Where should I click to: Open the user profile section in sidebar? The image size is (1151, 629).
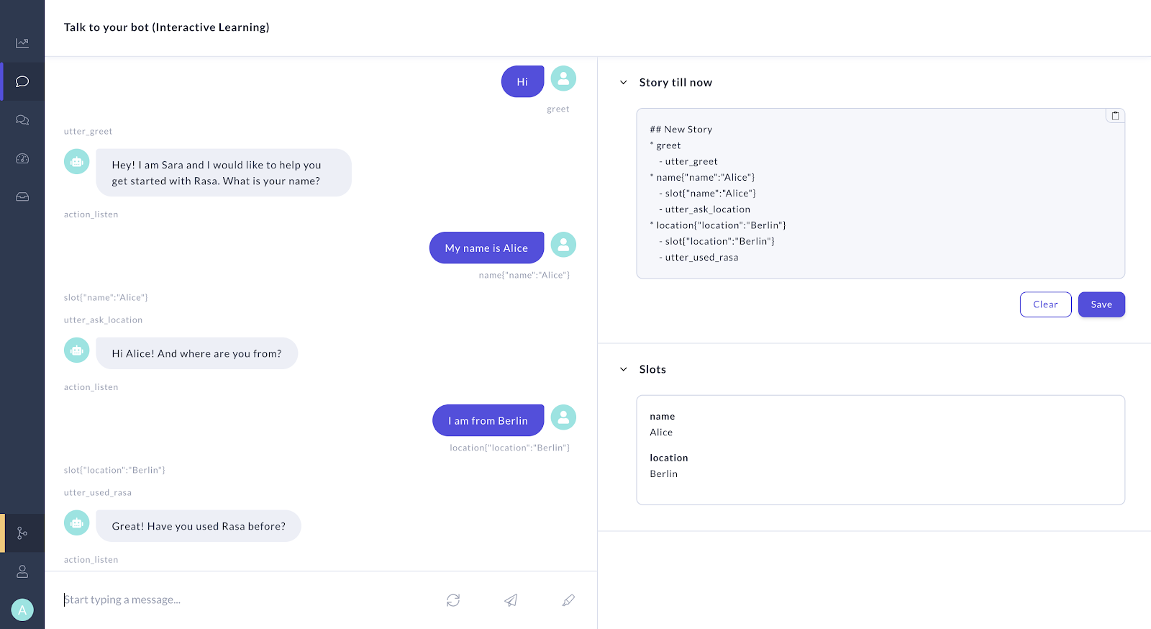22,571
